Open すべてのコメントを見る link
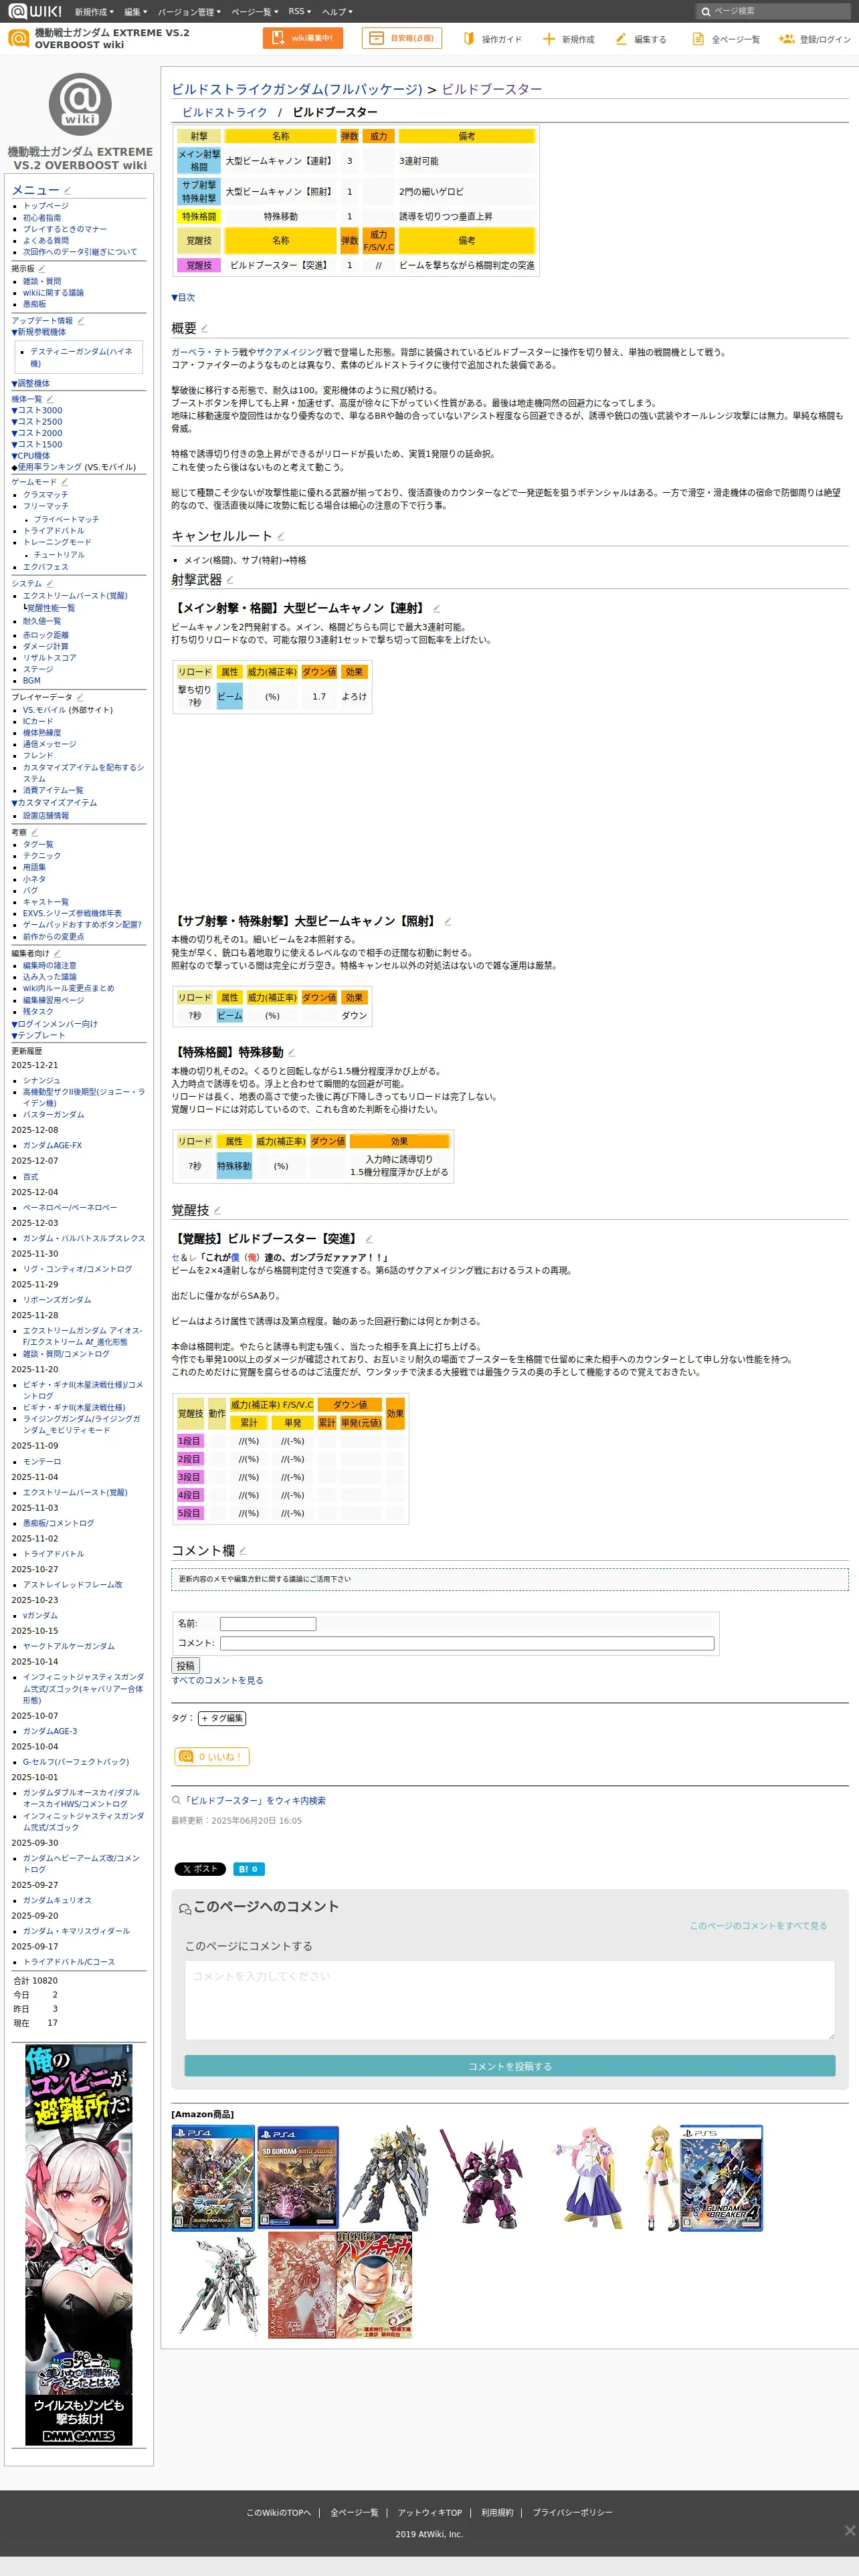The height and width of the screenshot is (2576, 859). point(217,1680)
